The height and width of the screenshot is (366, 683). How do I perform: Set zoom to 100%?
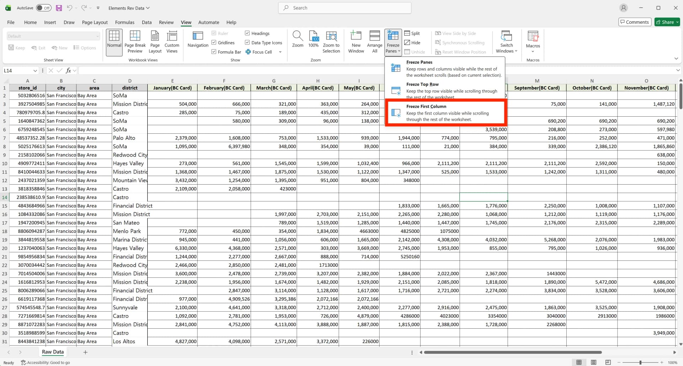click(x=313, y=42)
